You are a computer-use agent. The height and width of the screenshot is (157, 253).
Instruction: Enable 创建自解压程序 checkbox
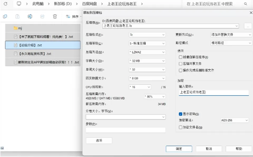[x=181, y=57]
